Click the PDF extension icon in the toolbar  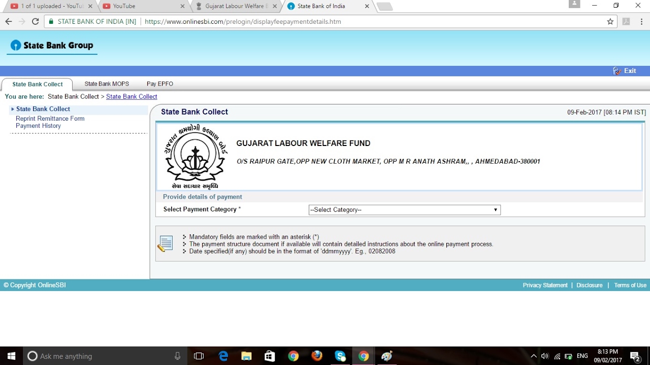pyautogui.click(x=626, y=21)
